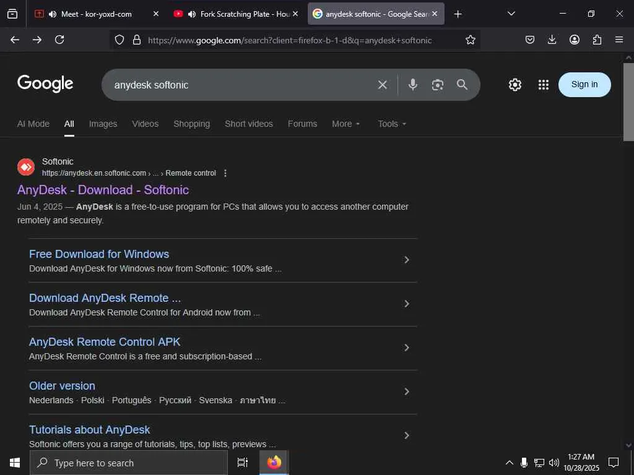The image size is (634, 475).
Task: Select the Videos search tab
Action: click(145, 124)
